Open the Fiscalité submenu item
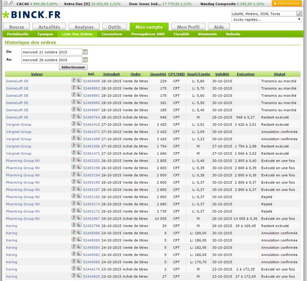This screenshot has width=307, height=281. click(181, 34)
